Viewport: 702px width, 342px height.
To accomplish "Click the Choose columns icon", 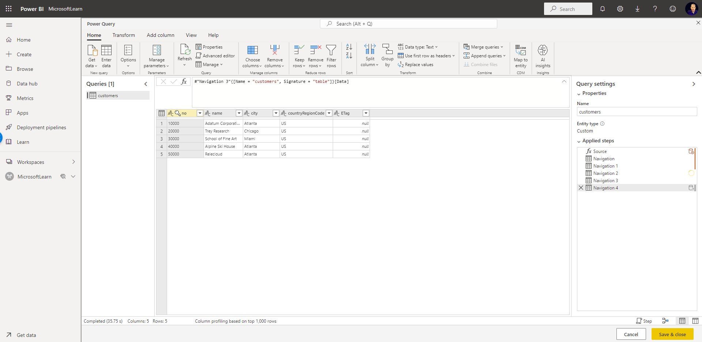I will click(253, 50).
